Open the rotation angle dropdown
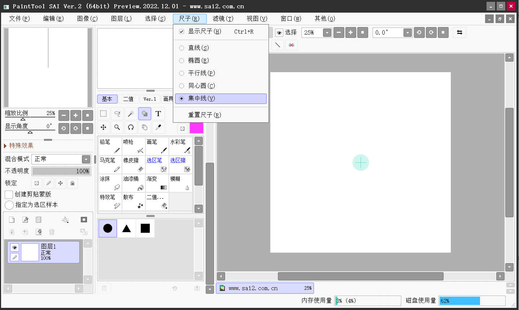 [x=407, y=32]
